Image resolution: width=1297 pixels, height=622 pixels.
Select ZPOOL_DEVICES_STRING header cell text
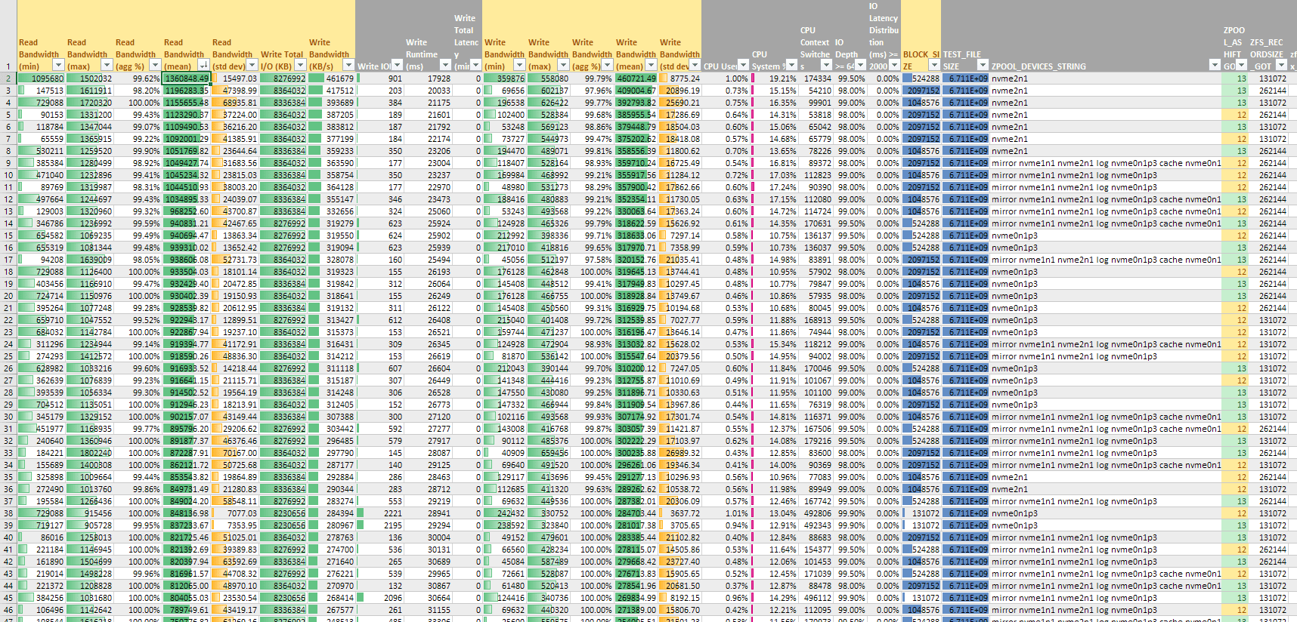tap(1039, 66)
